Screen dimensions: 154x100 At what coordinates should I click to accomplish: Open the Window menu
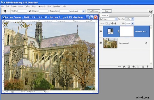[x=56, y=6]
